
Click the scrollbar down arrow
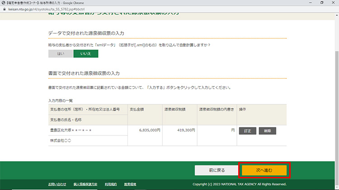click(336, 187)
